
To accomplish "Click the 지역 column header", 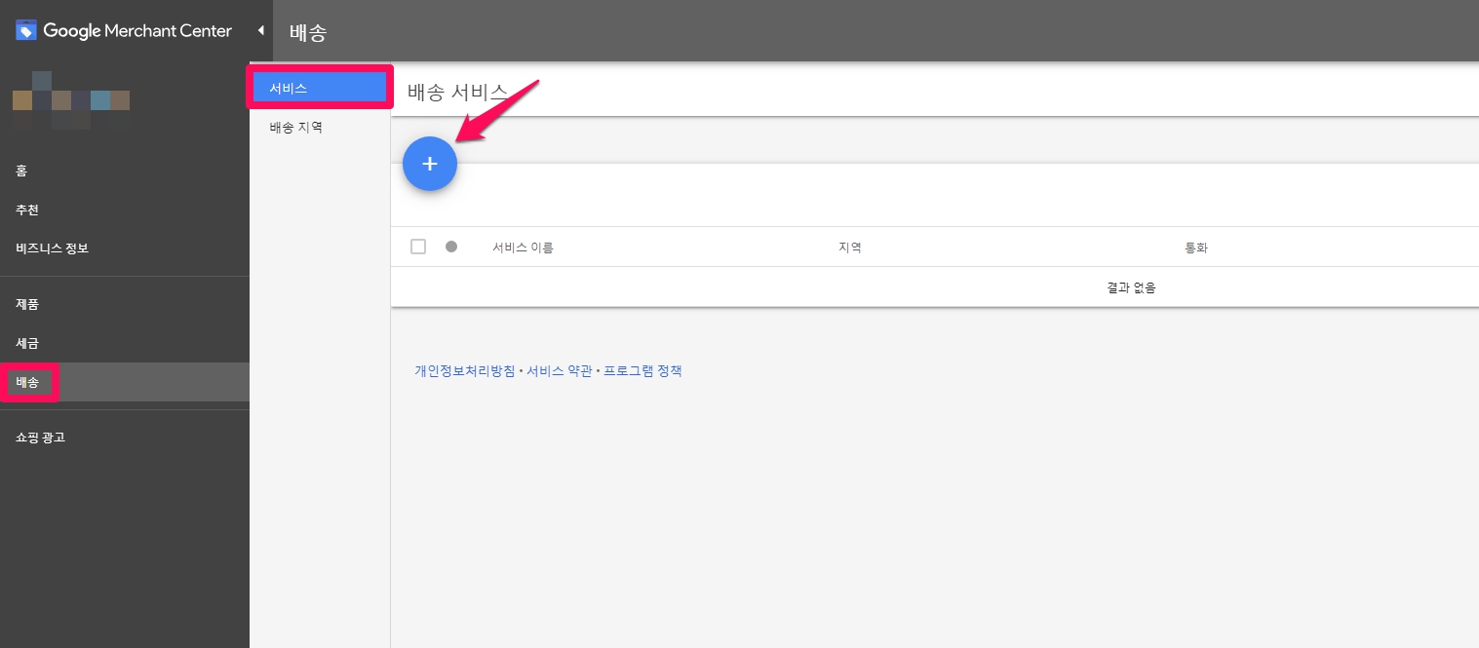I will [849, 248].
